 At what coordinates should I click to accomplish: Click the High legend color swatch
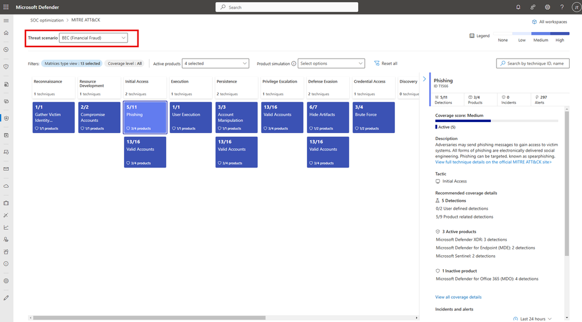pos(560,34)
